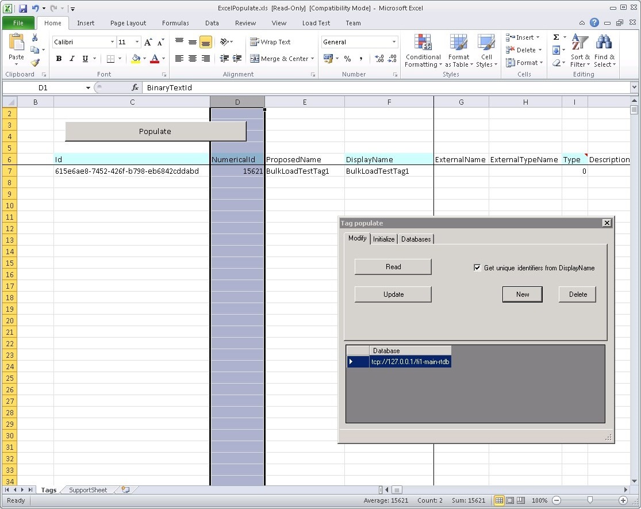Open the Name Box dropdown arrow

tap(88, 88)
